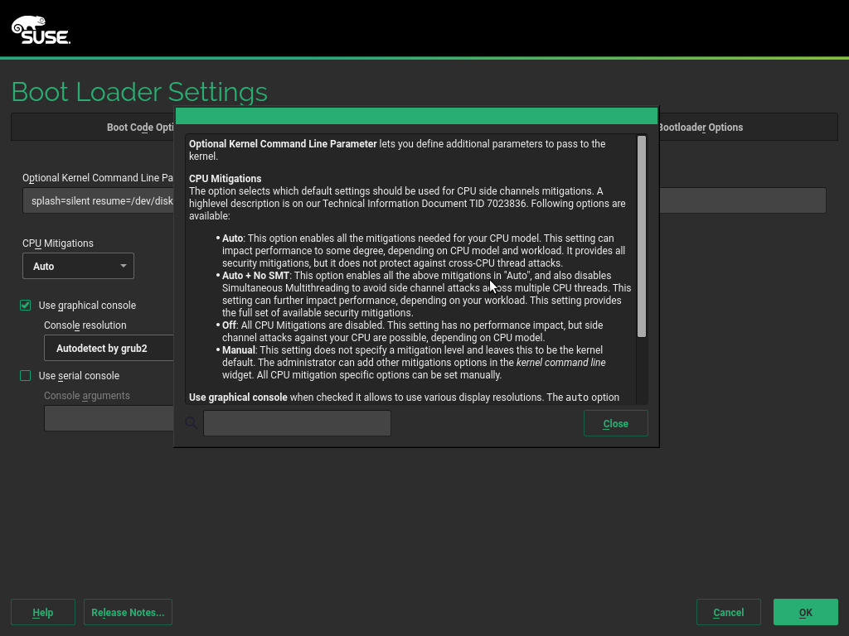
Task: Click the Console arguments text field
Action: (108, 418)
